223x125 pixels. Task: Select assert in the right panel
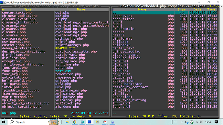(x=118, y=32)
